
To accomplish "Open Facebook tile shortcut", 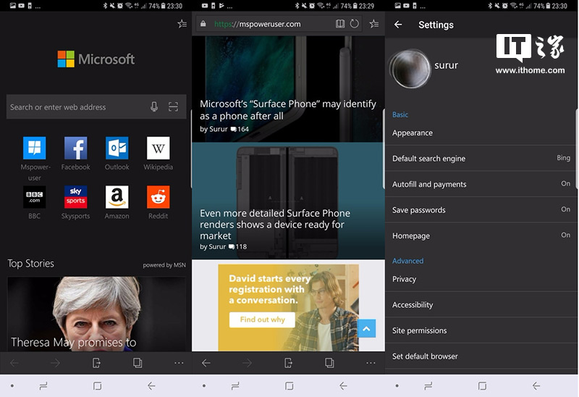I will point(76,148).
